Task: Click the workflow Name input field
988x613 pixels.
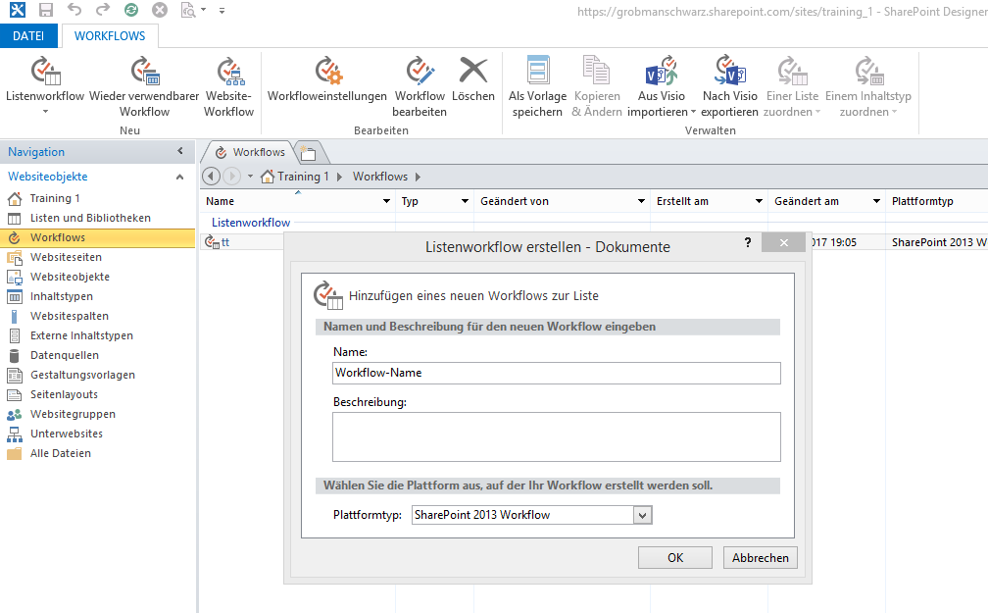Action: coord(556,373)
